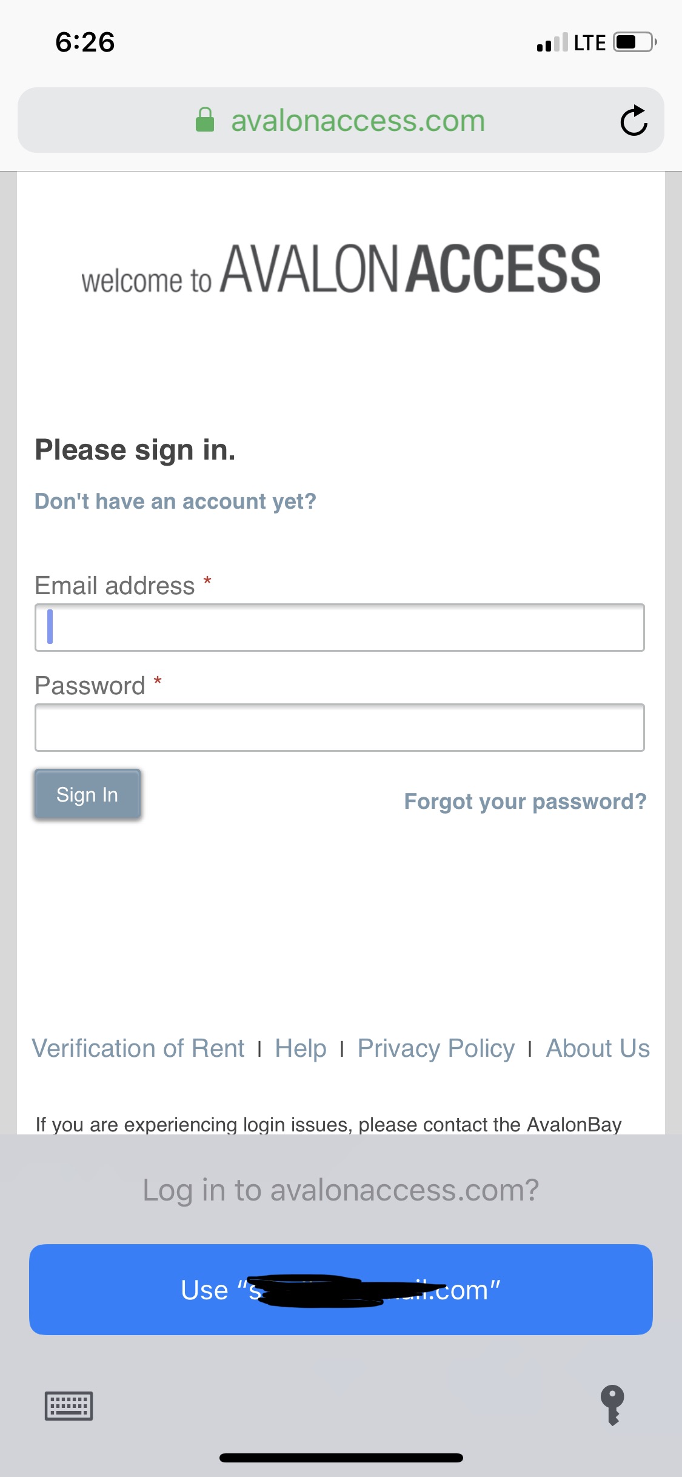Open the keyboard icon at the bottom
The image size is (682, 1477).
69,1405
